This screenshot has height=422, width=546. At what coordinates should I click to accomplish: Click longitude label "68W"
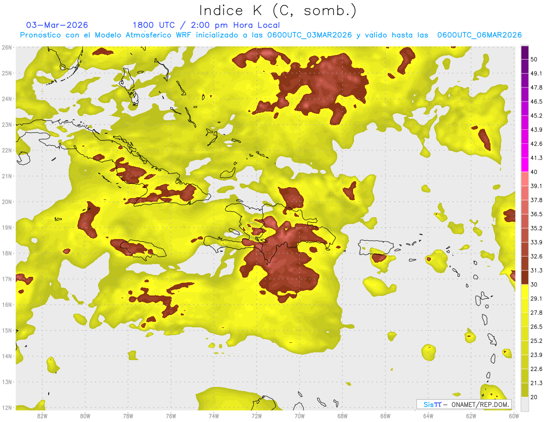click(343, 416)
